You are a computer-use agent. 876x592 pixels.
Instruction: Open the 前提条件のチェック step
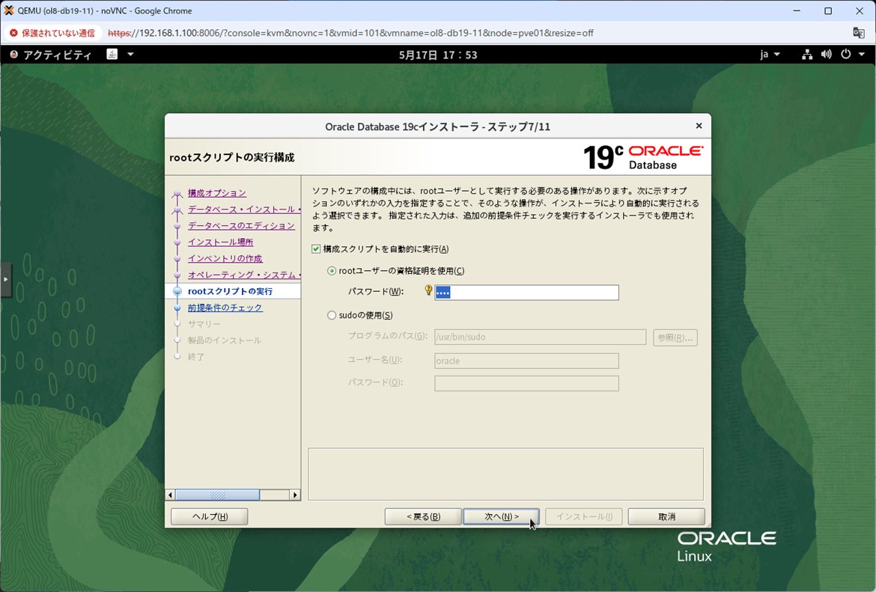225,308
